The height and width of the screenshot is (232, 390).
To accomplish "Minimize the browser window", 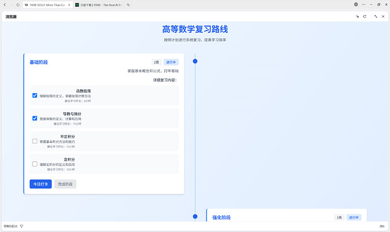I will tap(371, 5).
